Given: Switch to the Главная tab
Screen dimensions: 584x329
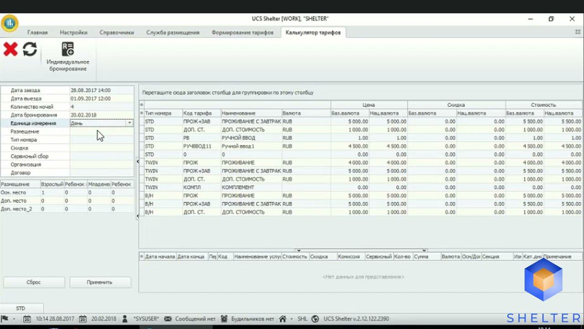Looking at the screenshot, I should (x=37, y=32).
